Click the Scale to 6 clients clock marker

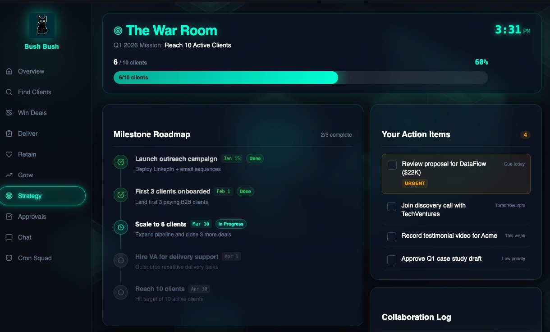tap(121, 228)
